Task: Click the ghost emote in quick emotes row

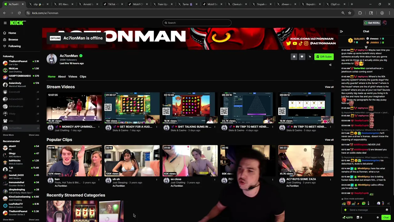Action: tap(378, 203)
